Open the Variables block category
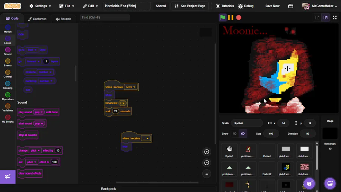The width and height of the screenshot is (341, 192). point(8,107)
